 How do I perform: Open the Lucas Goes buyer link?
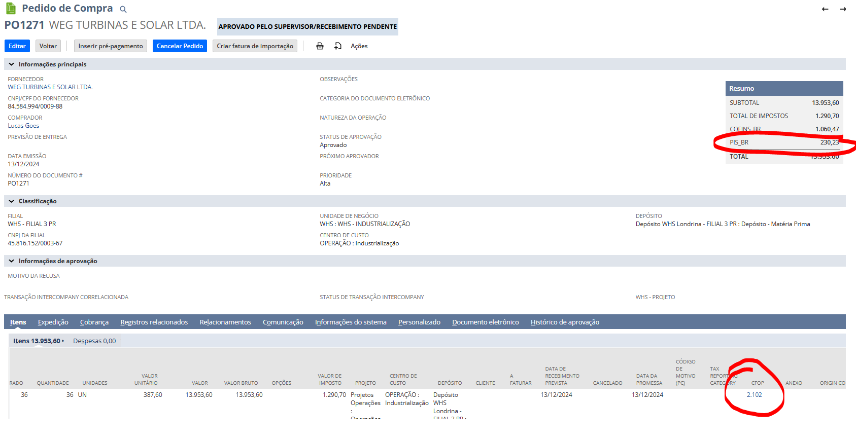[x=23, y=126]
